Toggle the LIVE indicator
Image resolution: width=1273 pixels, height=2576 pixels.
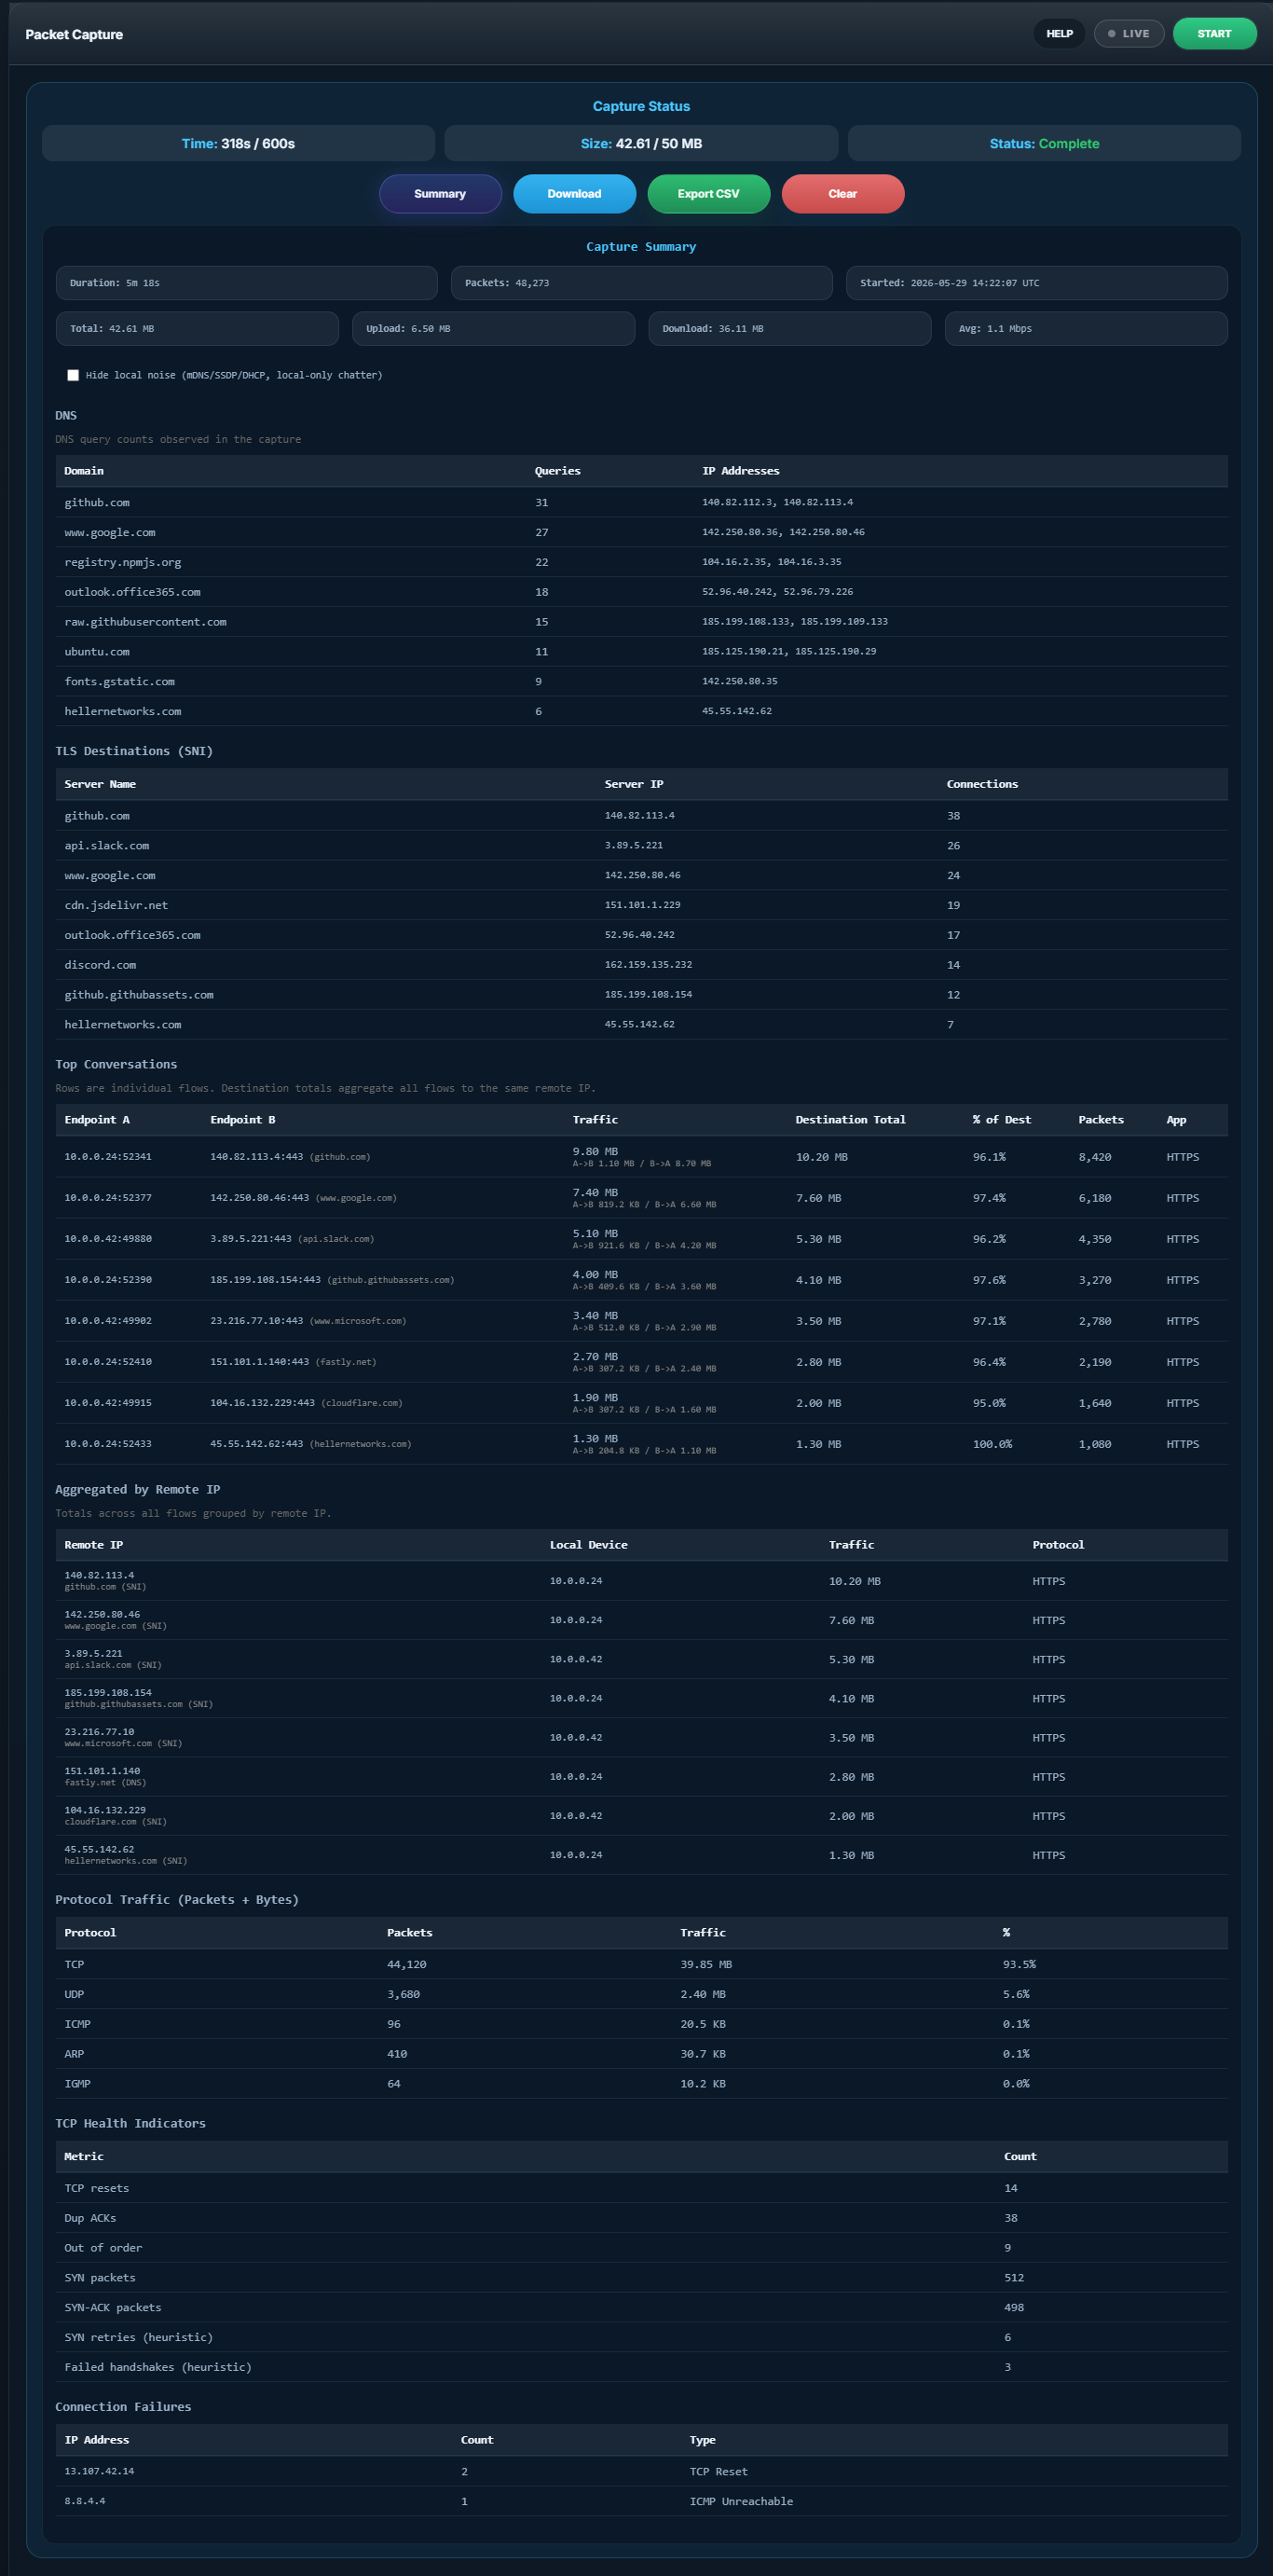(1129, 34)
